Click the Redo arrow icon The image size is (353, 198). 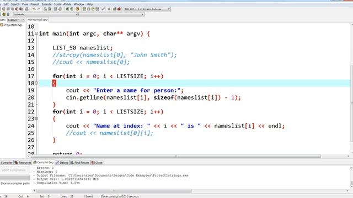point(39,9)
